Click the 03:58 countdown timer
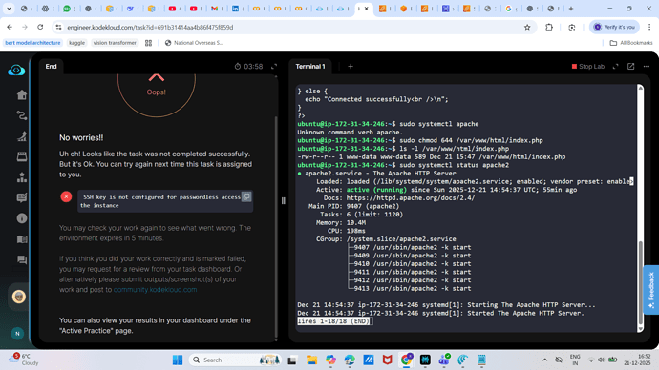659x370 pixels. click(x=248, y=67)
